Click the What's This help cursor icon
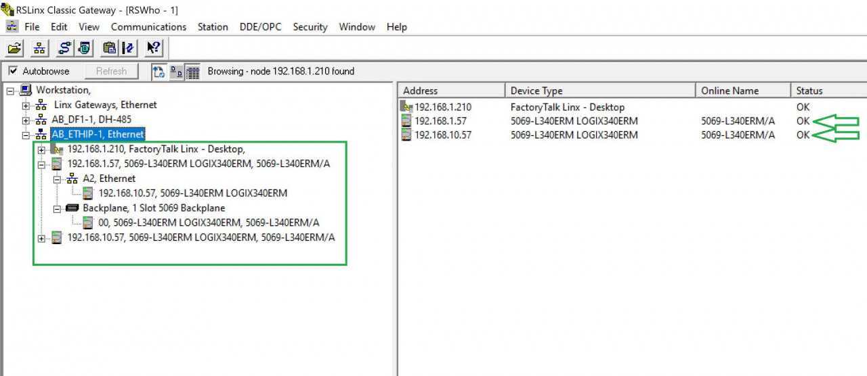Image resolution: width=867 pixels, height=376 pixels. coord(154,48)
